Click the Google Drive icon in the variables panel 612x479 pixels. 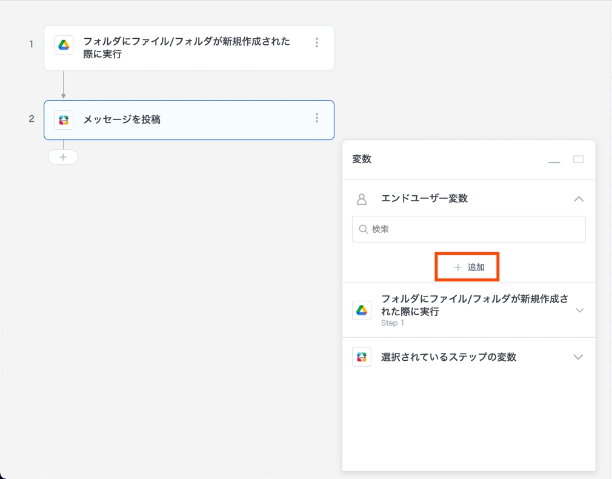(362, 310)
